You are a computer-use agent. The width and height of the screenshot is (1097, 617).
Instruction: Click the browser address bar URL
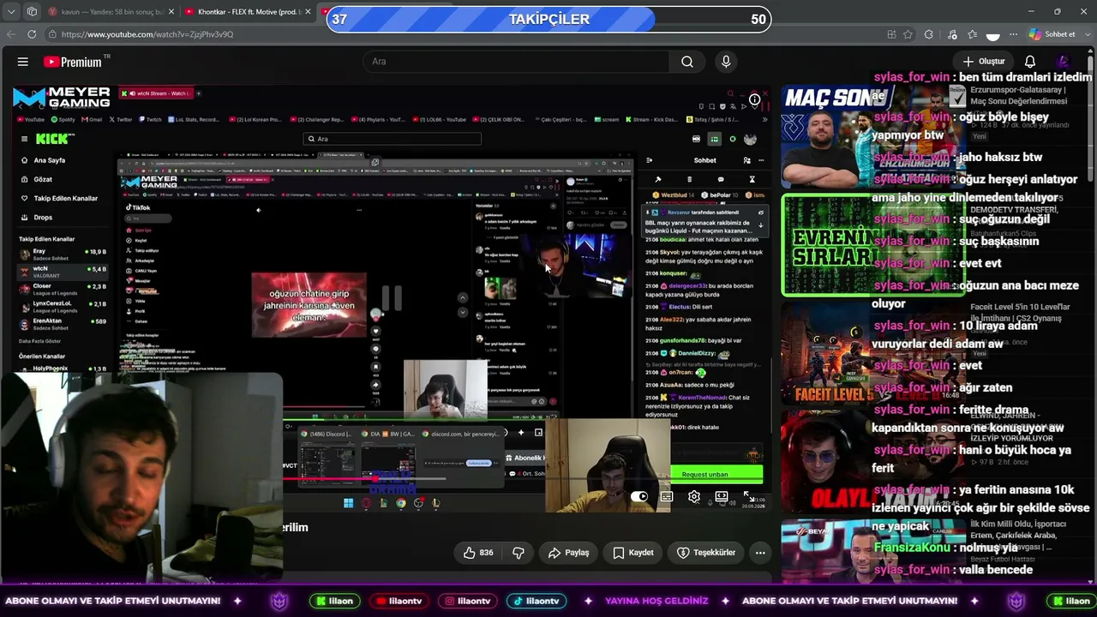pyautogui.click(x=147, y=34)
